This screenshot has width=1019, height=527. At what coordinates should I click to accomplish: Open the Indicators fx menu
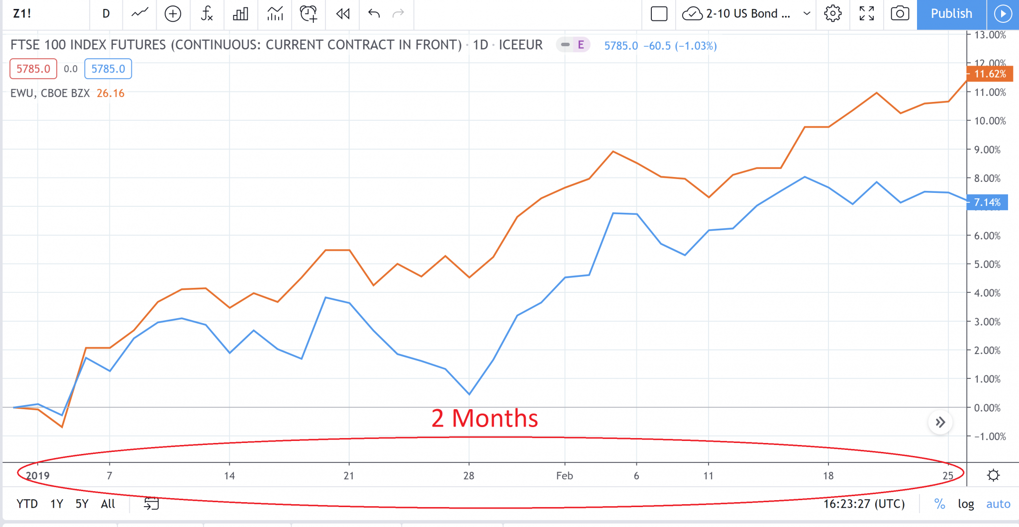[206, 14]
